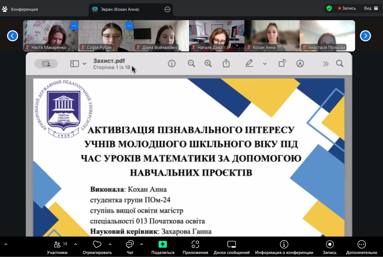Show conference information
Viewport: 383px width, 257px height.
pos(284,247)
